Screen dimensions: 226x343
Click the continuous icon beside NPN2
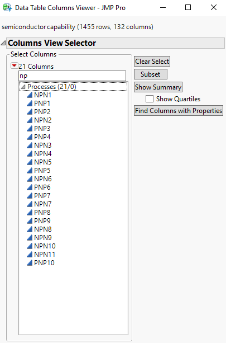pos(30,120)
